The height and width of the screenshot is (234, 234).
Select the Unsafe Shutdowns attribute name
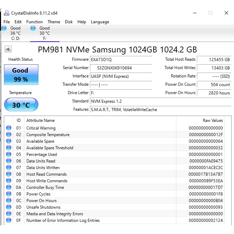click(43, 207)
